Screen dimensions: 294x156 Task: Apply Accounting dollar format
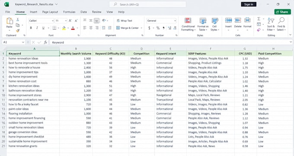coord(149,28)
